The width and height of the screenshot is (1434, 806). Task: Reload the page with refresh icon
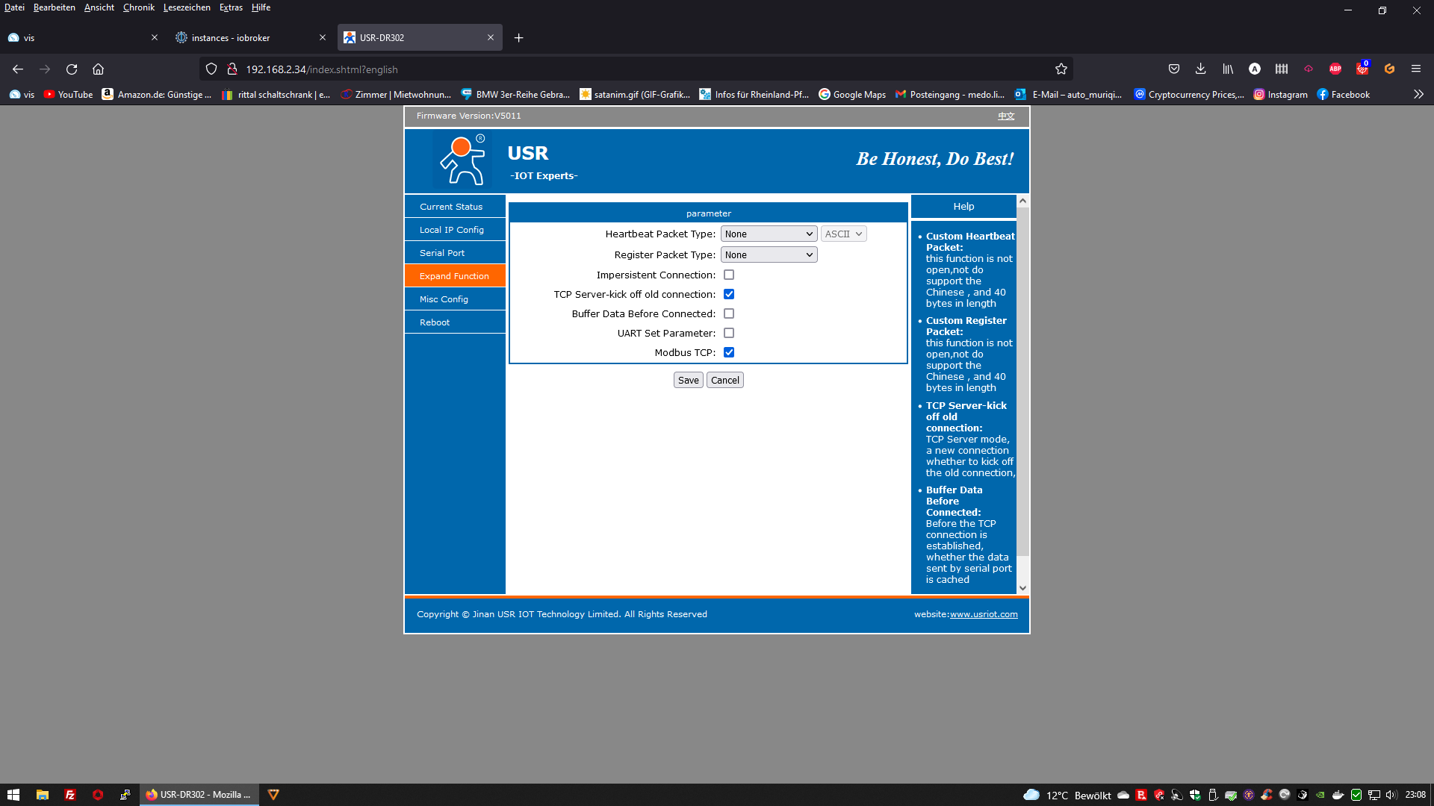(x=72, y=69)
